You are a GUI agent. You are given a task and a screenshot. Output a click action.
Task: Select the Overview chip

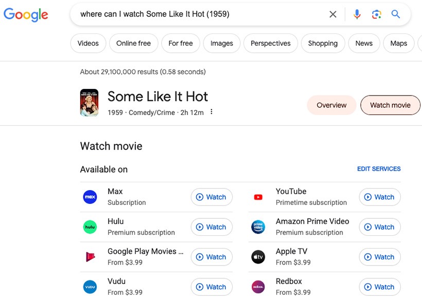click(x=331, y=105)
